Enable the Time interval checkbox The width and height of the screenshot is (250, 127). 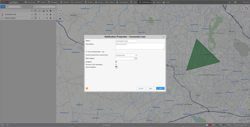click(87, 52)
